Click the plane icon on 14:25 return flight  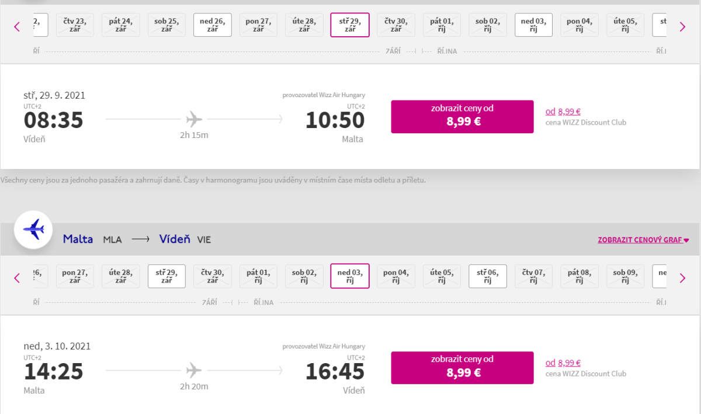click(194, 370)
